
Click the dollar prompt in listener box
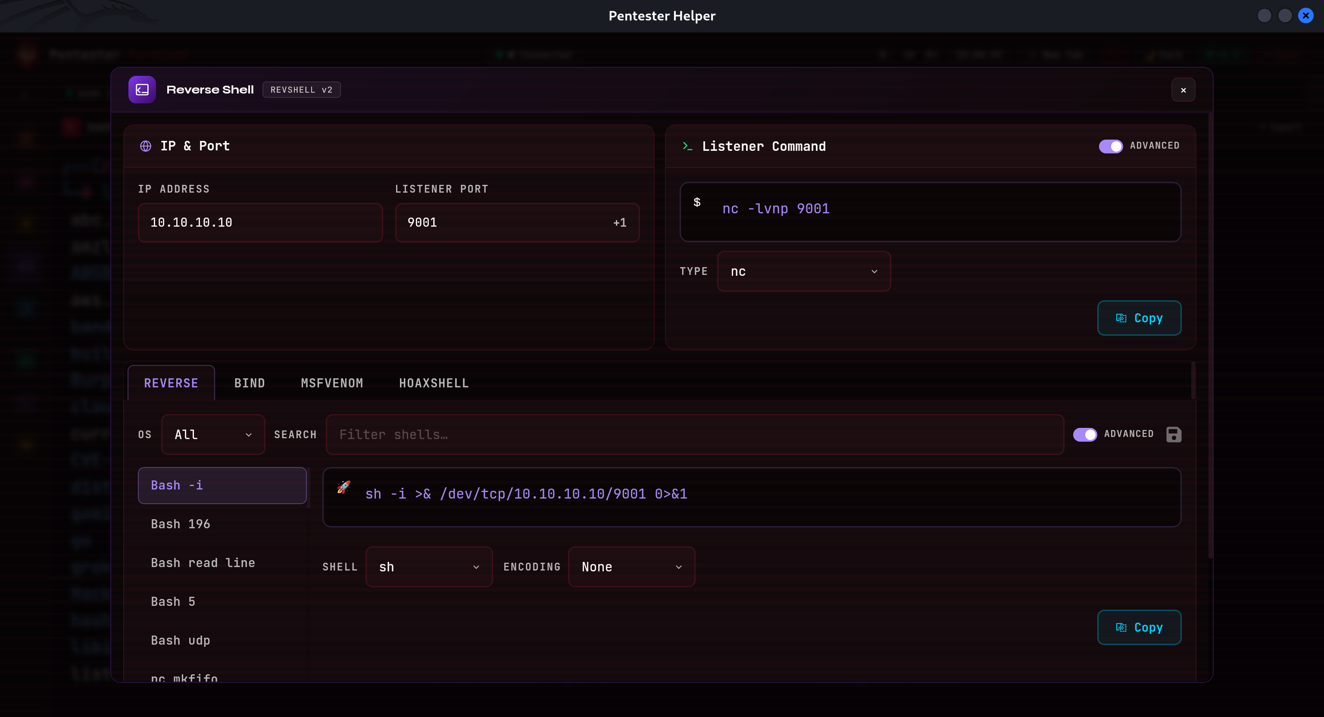click(697, 202)
